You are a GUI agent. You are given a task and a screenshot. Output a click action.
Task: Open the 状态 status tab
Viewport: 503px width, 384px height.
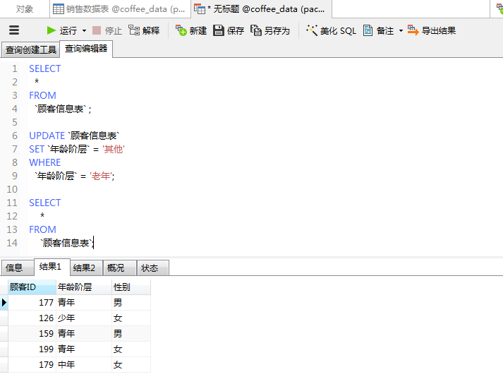coord(152,268)
